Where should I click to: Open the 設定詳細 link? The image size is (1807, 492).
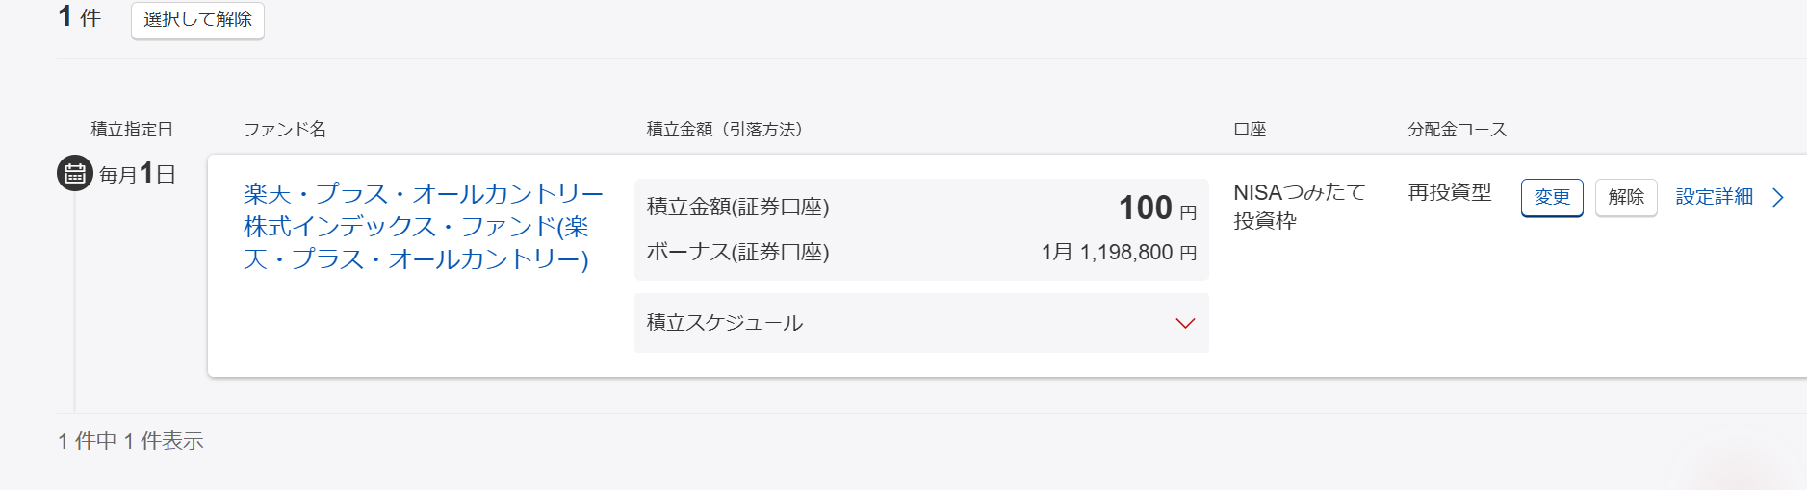1714,197
